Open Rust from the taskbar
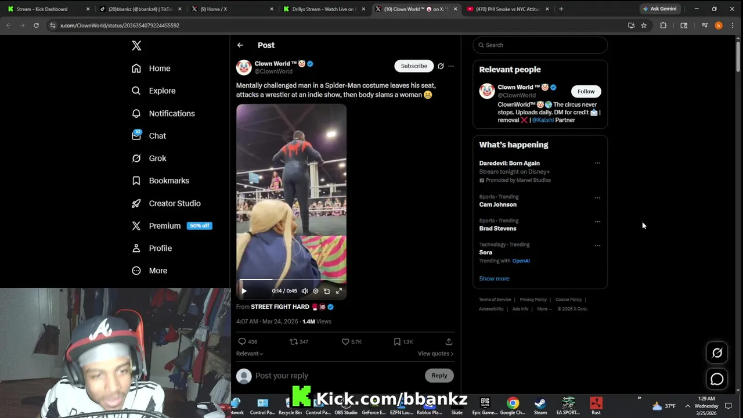This screenshot has width=743, height=418. pyautogui.click(x=596, y=406)
